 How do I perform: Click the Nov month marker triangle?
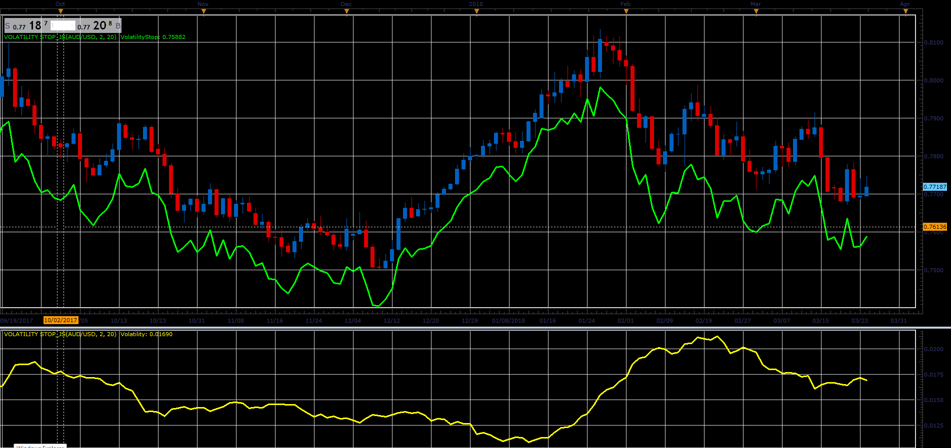pyautogui.click(x=203, y=11)
